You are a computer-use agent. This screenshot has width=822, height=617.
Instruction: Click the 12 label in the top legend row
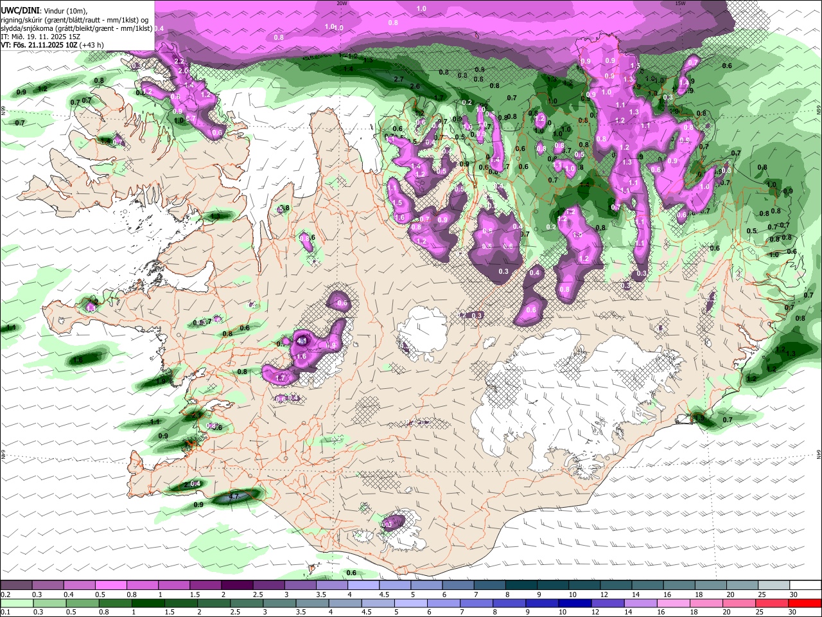click(603, 595)
